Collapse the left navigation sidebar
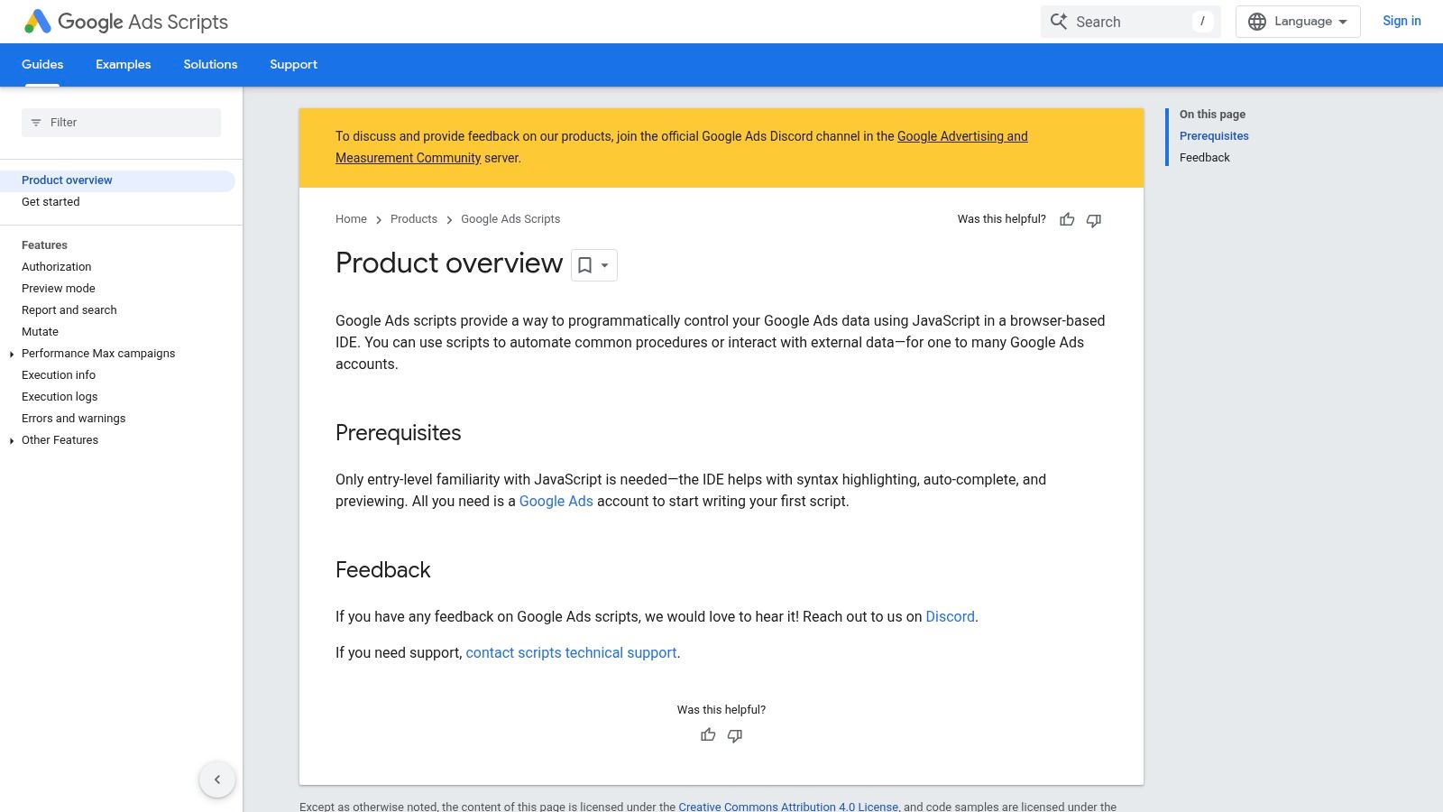Screen dimensions: 1443x812 pos(216,780)
